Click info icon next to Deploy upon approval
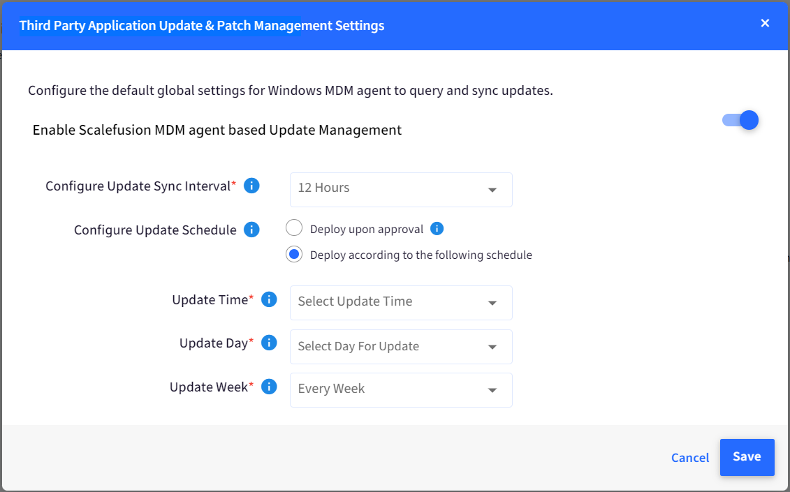Screen dimensions: 790x492 pyautogui.click(x=437, y=229)
